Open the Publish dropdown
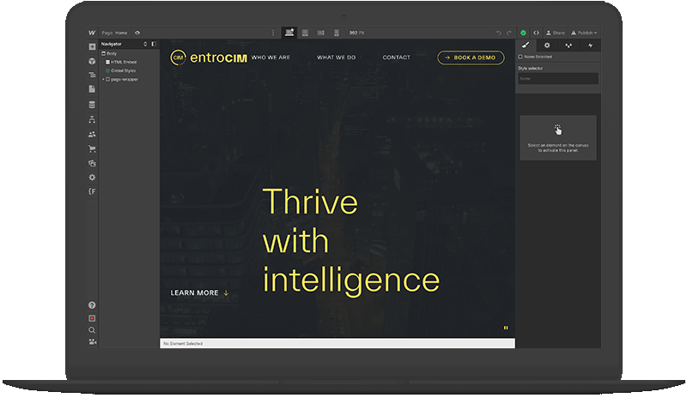 (x=584, y=33)
